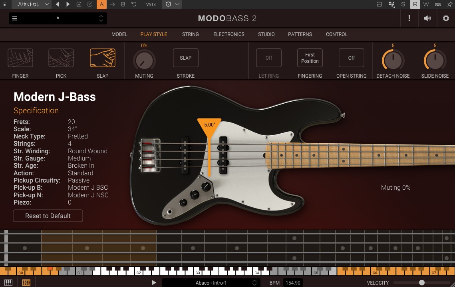455x287 pixels.
Task: Click the Modern J BSC pickup value
Action: tap(88, 188)
